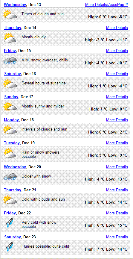The width and height of the screenshot is (133, 259).
Task: Open More Details/AccuPop link for Dec 13
Action: (x=106, y=4)
